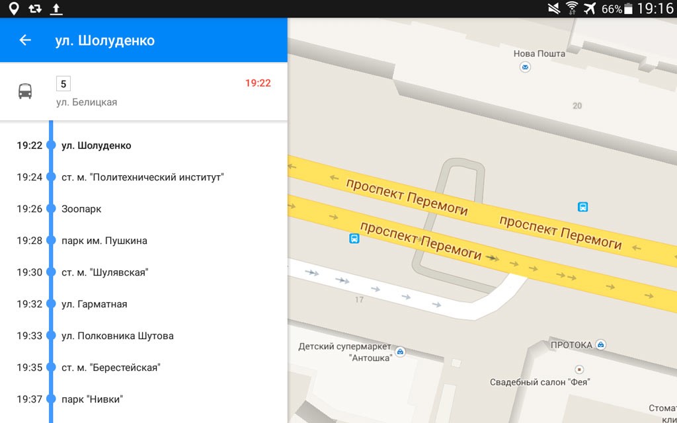The width and height of the screenshot is (677, 423).
Task: Select the Зоопарк stop entry
Action: [82, 209]
